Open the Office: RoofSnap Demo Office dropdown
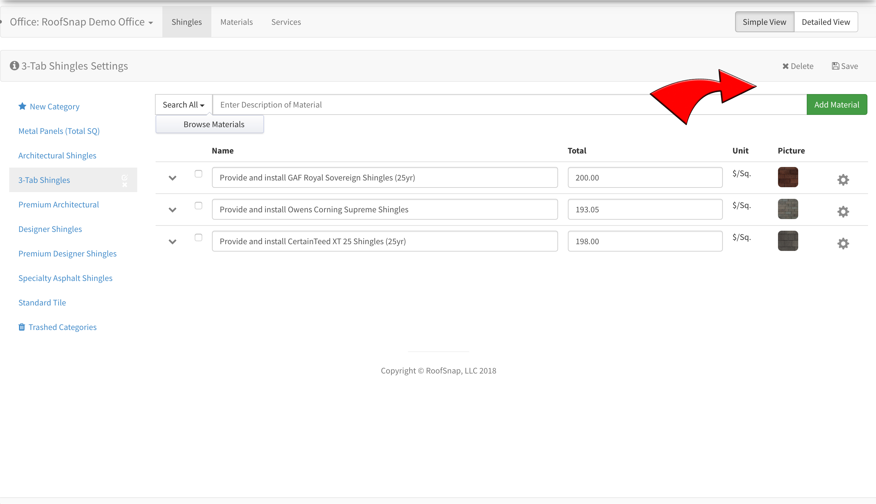This screenshot has width=876, height=504. [81, 22]
